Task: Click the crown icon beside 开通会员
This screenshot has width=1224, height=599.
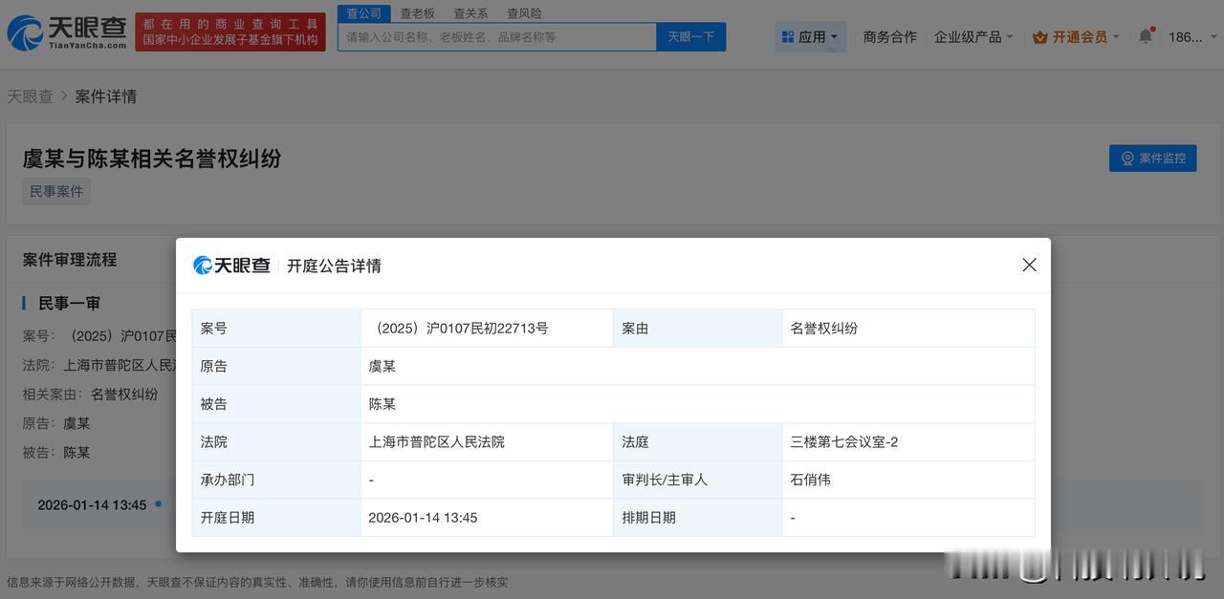Action: (1040, 37)
